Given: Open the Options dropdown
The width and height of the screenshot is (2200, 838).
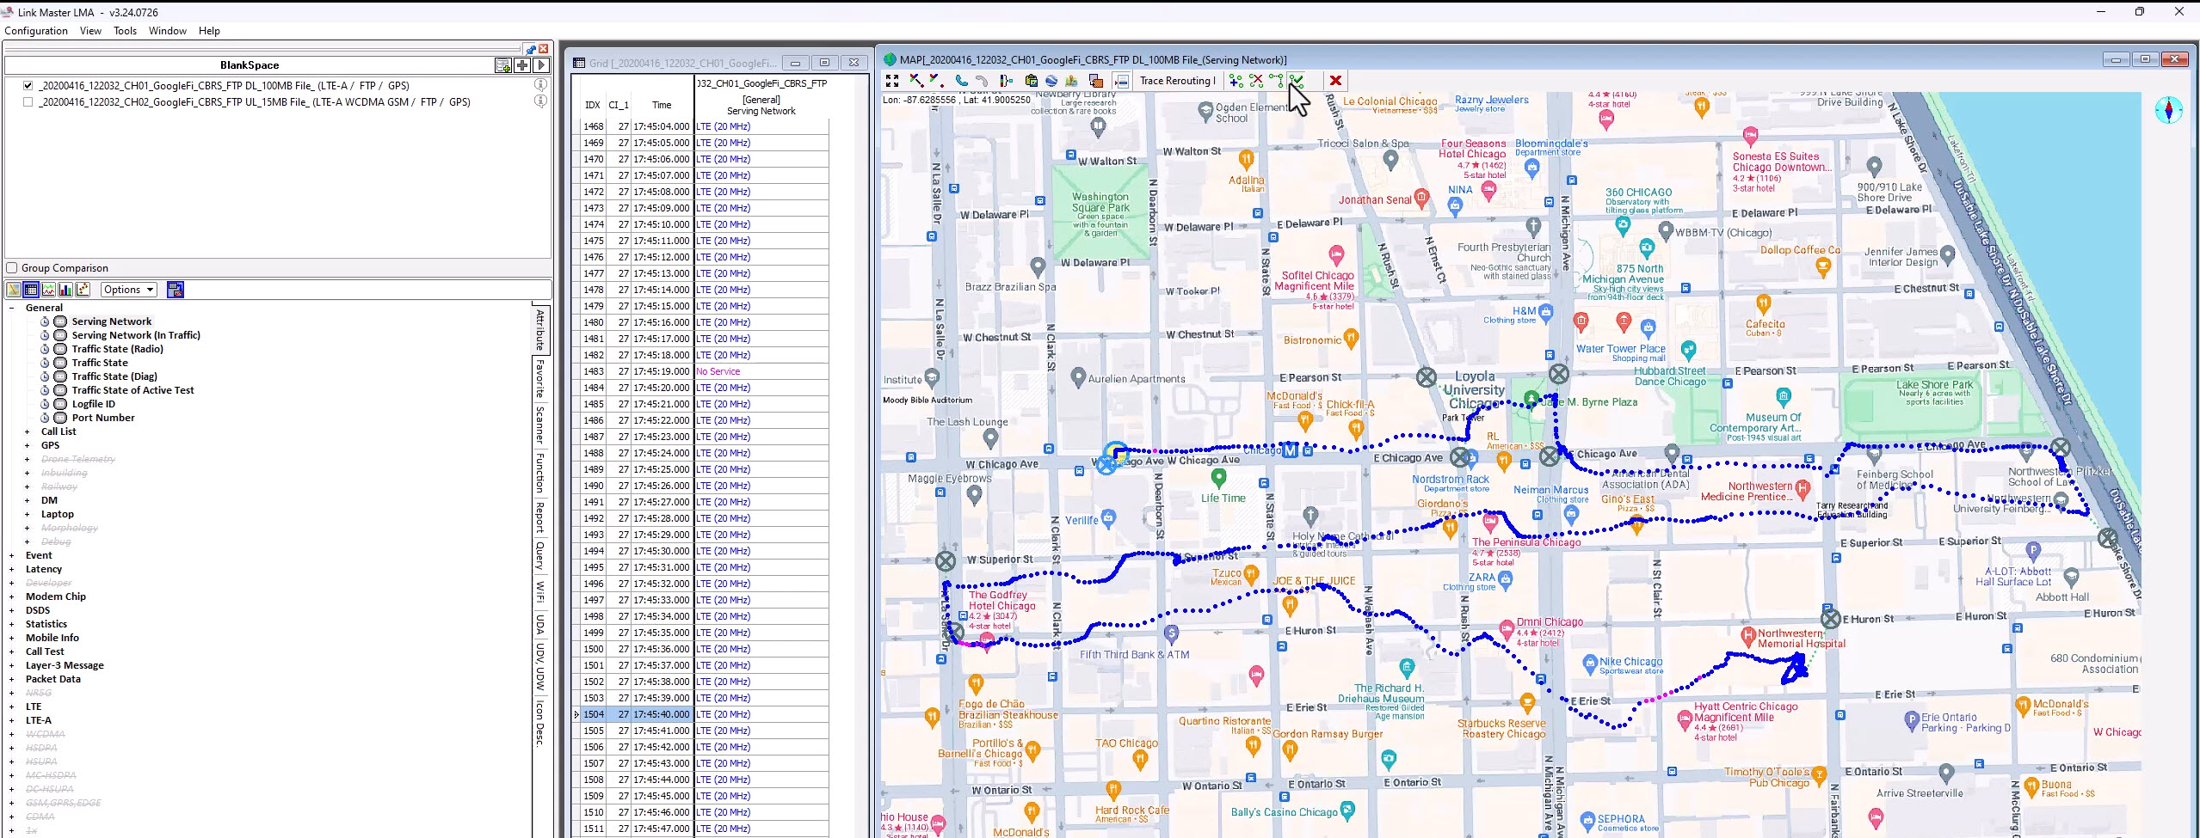Looking at the screenshot, I should click(129, 290).
